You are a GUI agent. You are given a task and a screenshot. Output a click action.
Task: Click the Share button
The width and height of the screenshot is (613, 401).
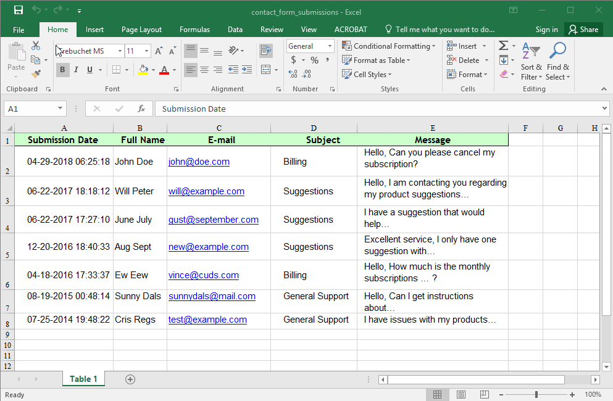click(x=583, y=30)
